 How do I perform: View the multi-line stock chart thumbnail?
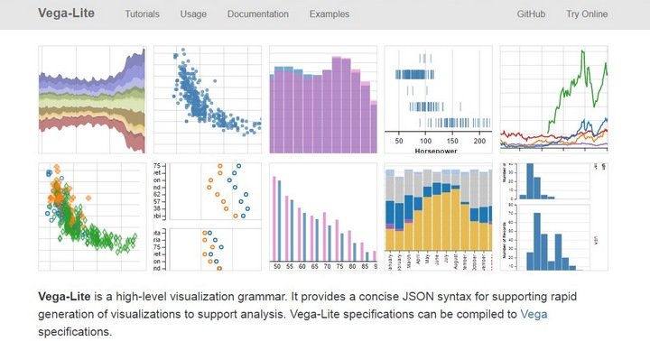(554, 99)
